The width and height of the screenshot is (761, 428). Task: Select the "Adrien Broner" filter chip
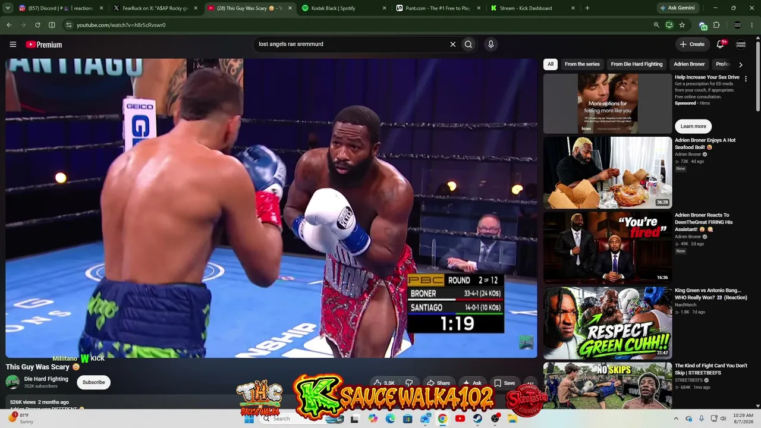[689, 64]
